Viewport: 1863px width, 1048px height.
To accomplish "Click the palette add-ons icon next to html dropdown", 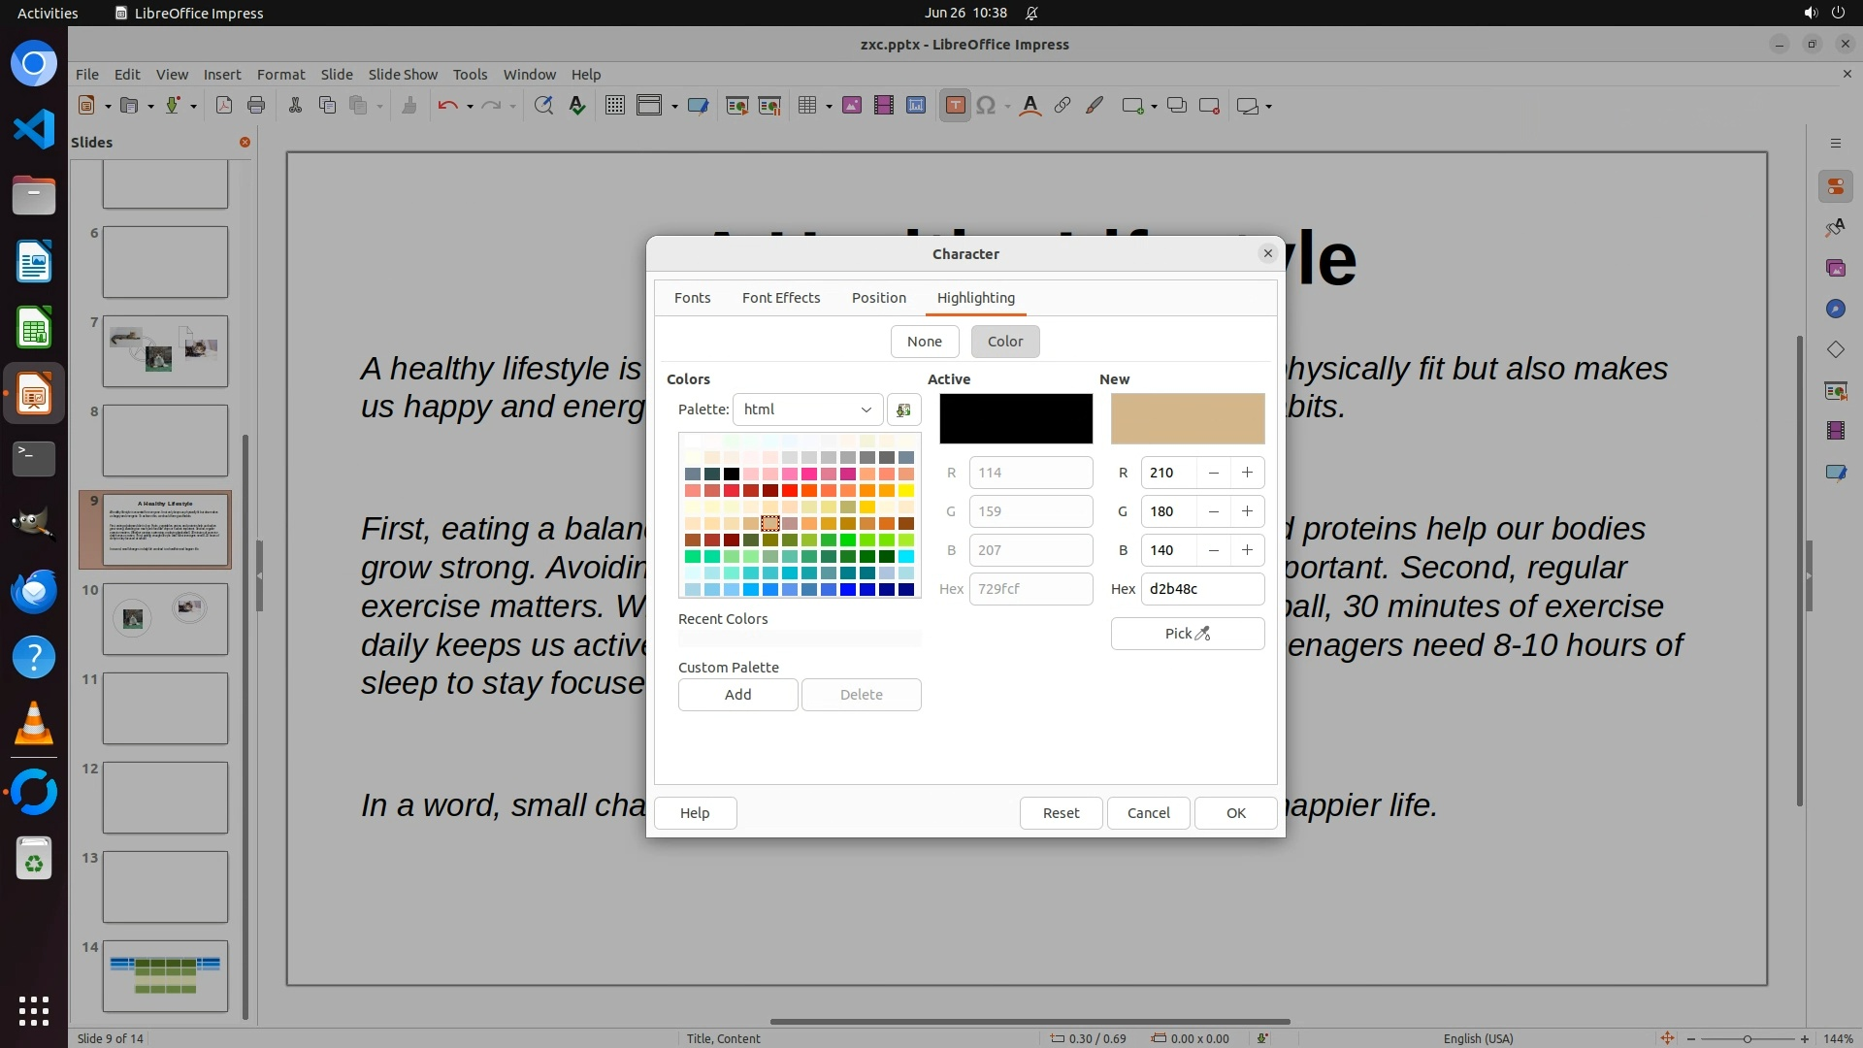I will click(903, 409).
